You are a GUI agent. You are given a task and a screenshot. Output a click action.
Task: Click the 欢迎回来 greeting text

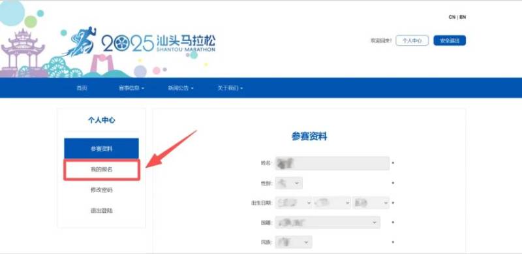point(381,40)
